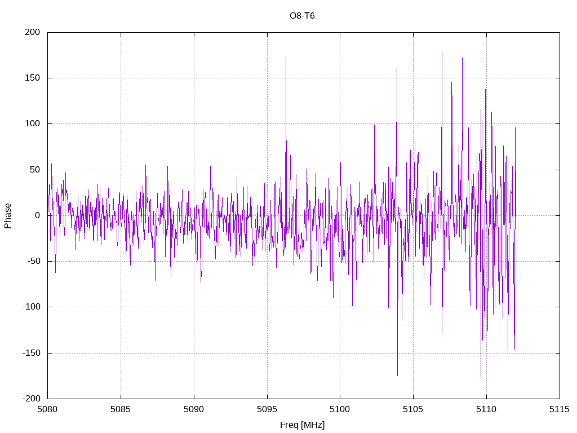Click the y-axis tick label 0
577x433 pixels.
(x=38, y=215)
